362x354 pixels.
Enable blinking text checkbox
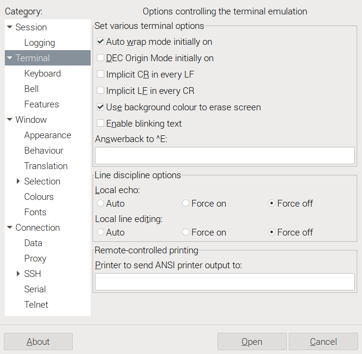[100, 123]
